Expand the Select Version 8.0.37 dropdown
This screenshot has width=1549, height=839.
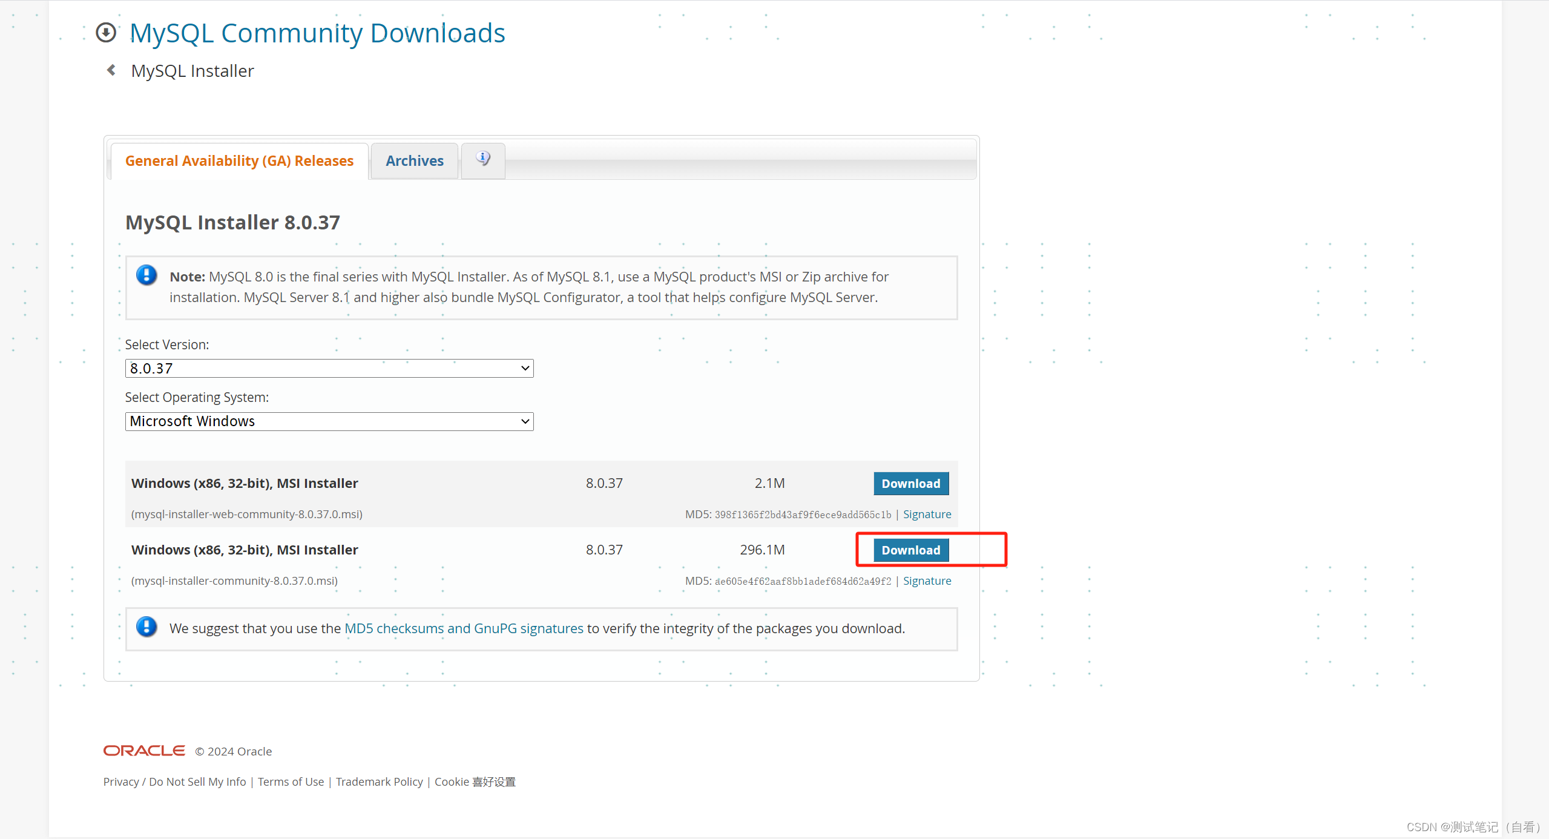(329, 368)
